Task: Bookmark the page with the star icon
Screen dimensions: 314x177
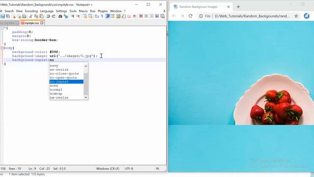Action: pos(296,16)
